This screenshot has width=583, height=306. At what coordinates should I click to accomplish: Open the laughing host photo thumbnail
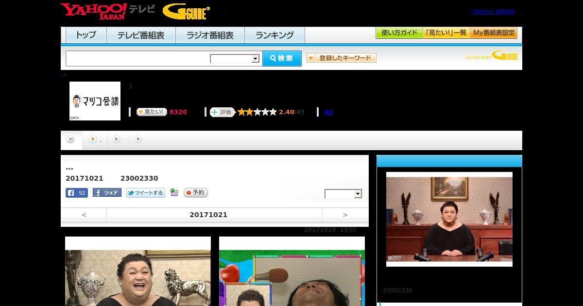138,271
